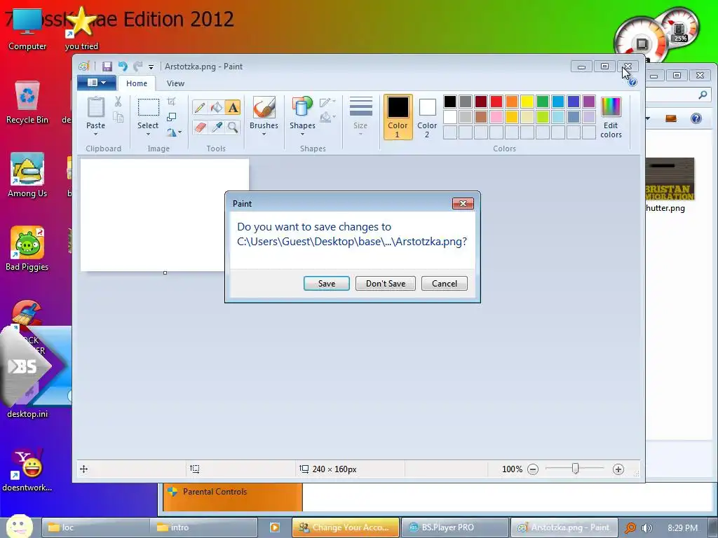This screenshot has height=538, width=718.
Task: Pick the green color swatch
Action: pos(542,102)
